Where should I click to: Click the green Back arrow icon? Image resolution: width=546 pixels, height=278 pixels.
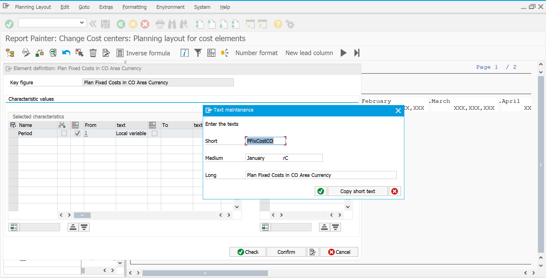tap(121, 24)
